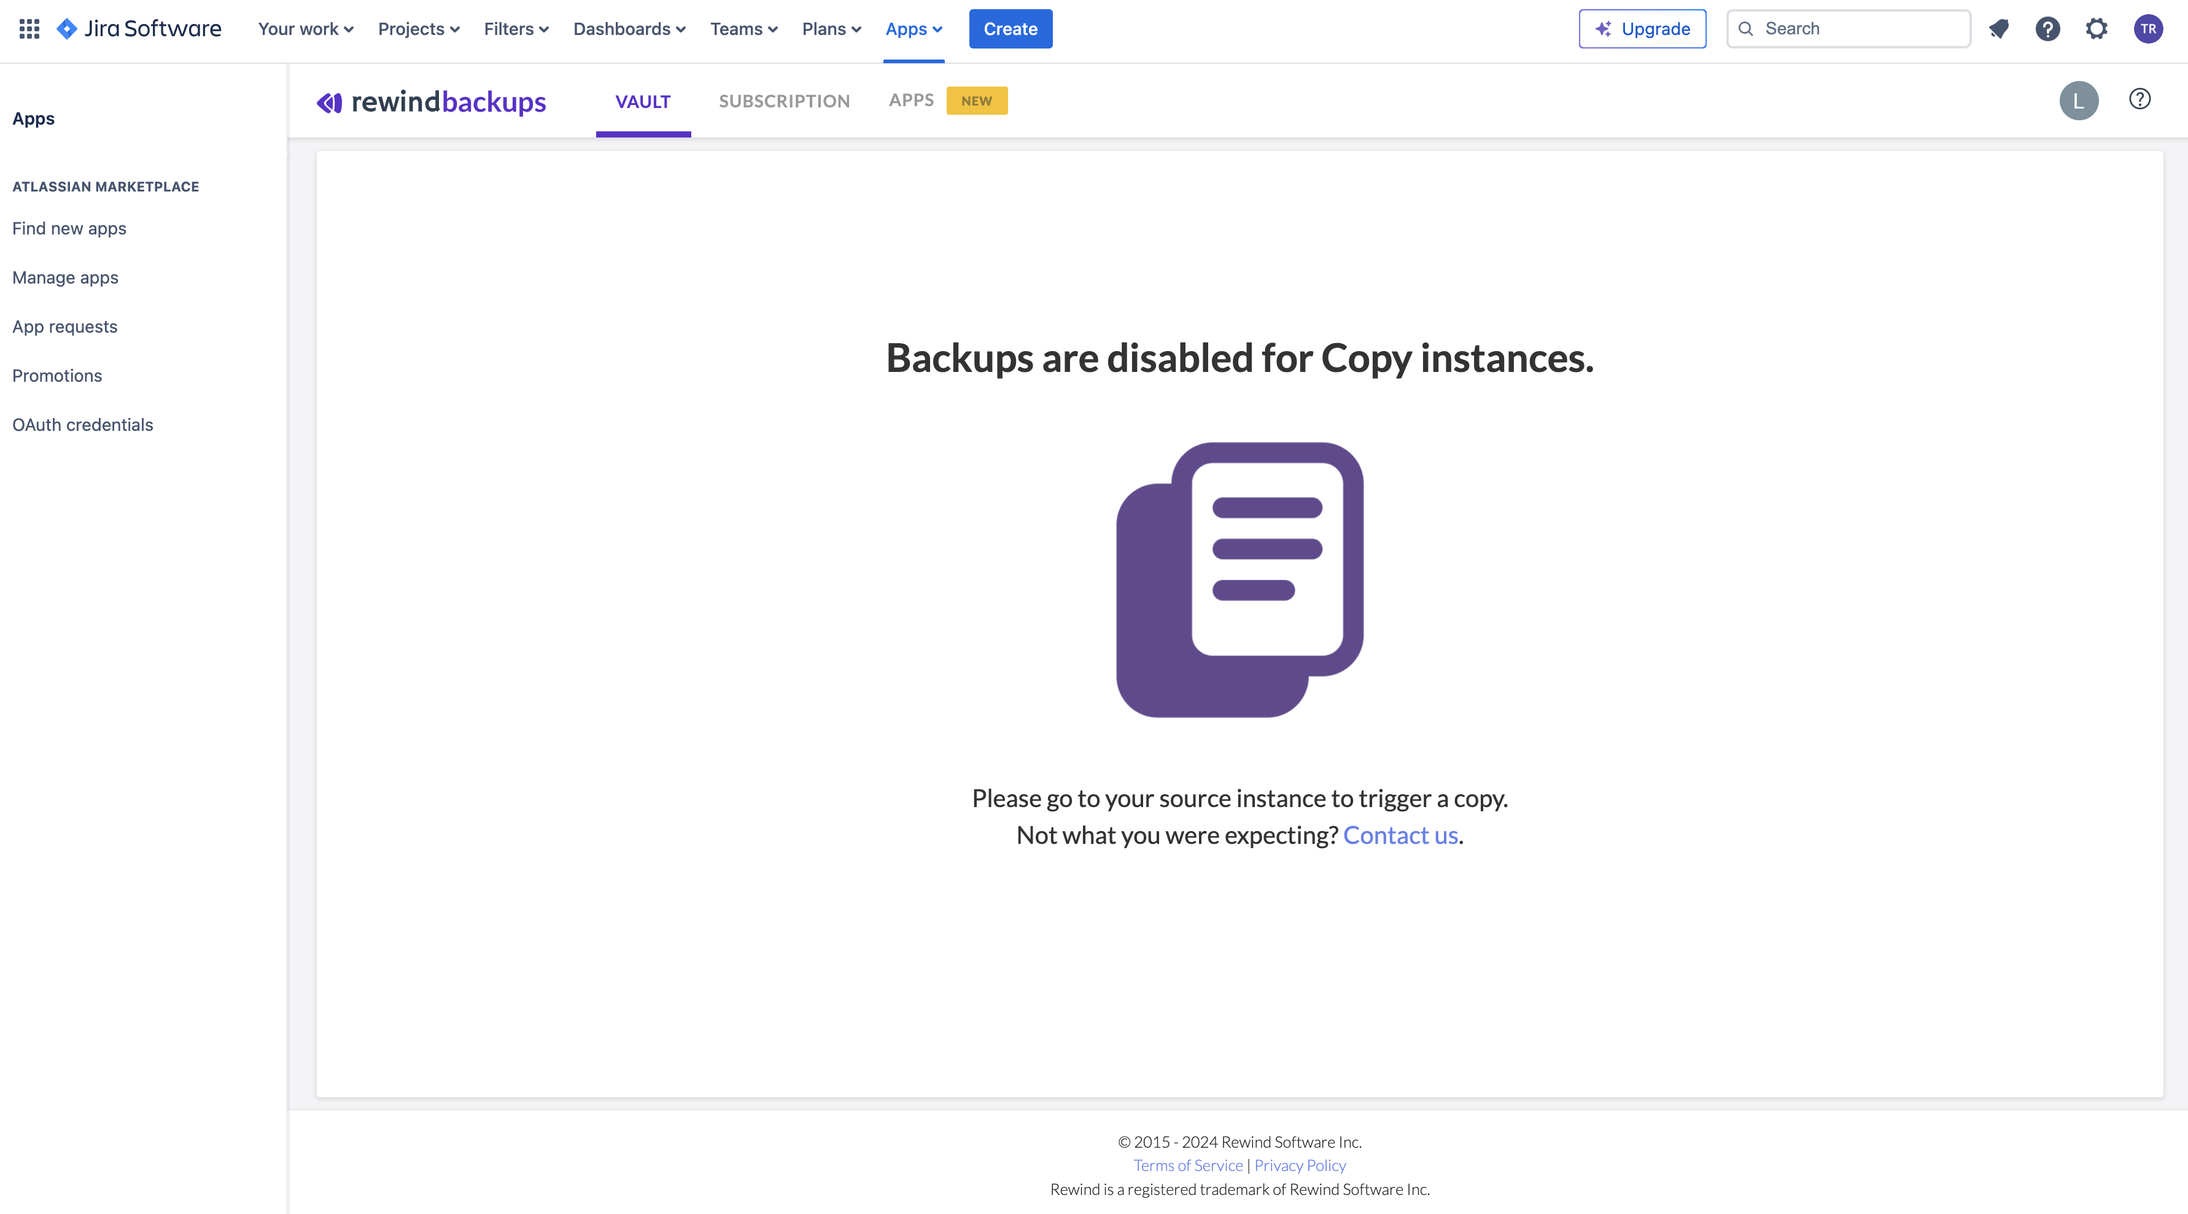Click the Terms of Service link

(1187, 1165)
